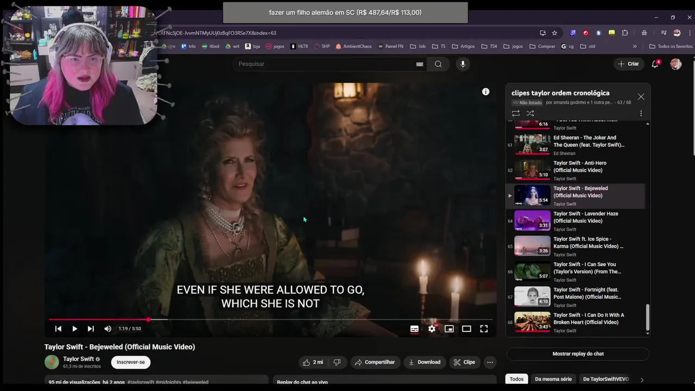Open the Painel FN bookmark
The width and height of the screenshot is (695, 391).
[390, 47]
